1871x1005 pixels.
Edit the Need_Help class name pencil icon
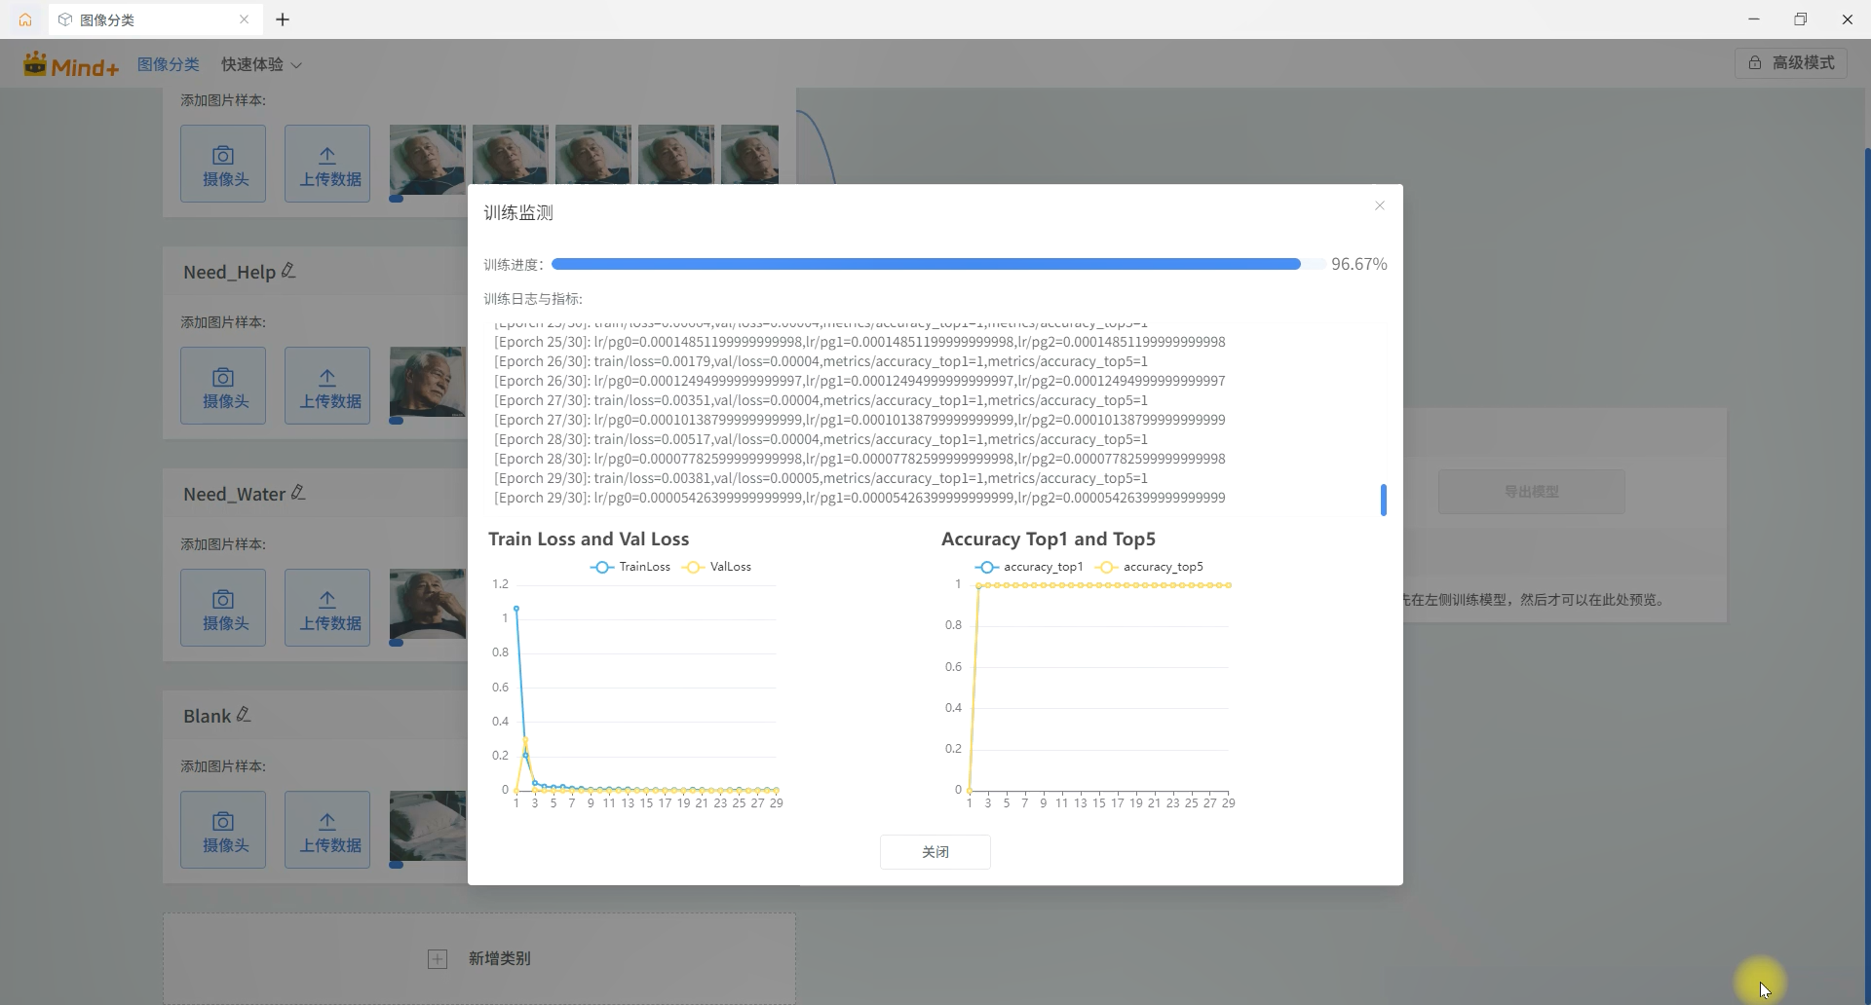coord(288,271)
